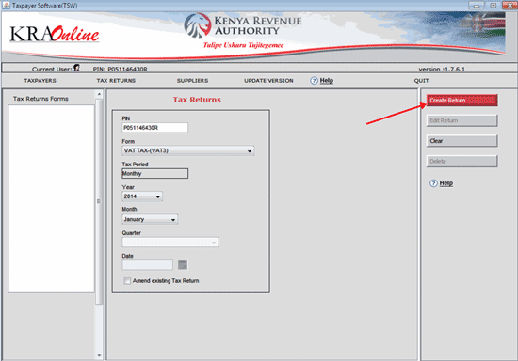
Task: Select UPDATE VERSION menu item
Action: 268,81
